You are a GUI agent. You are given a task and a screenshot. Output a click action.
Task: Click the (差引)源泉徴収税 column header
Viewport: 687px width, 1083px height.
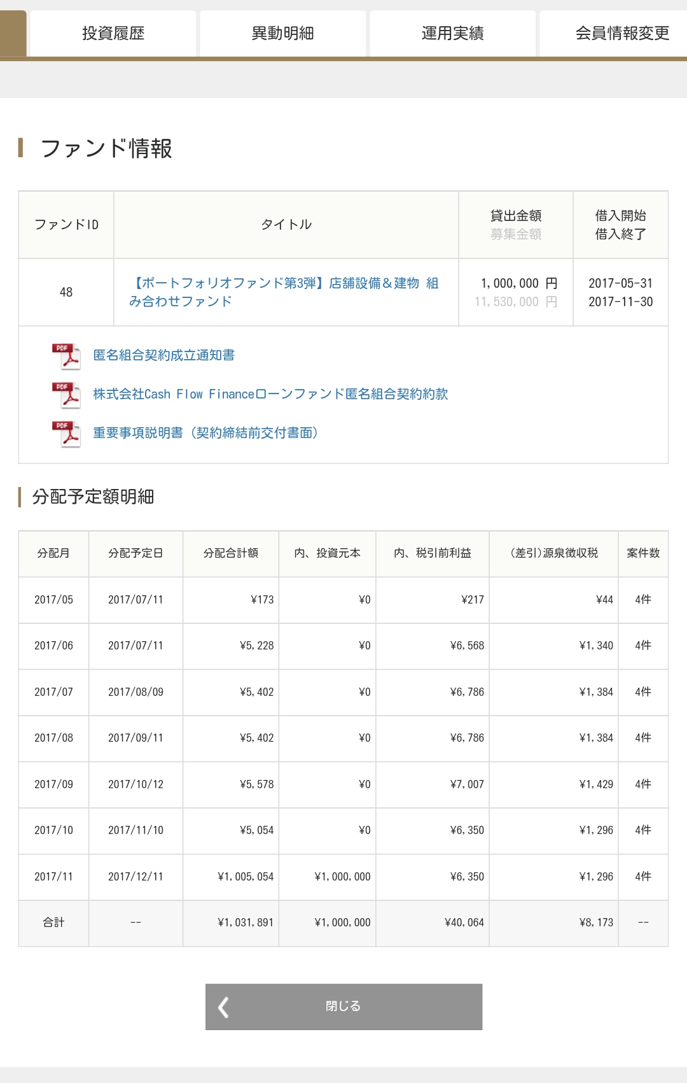(x=553, y=553)
